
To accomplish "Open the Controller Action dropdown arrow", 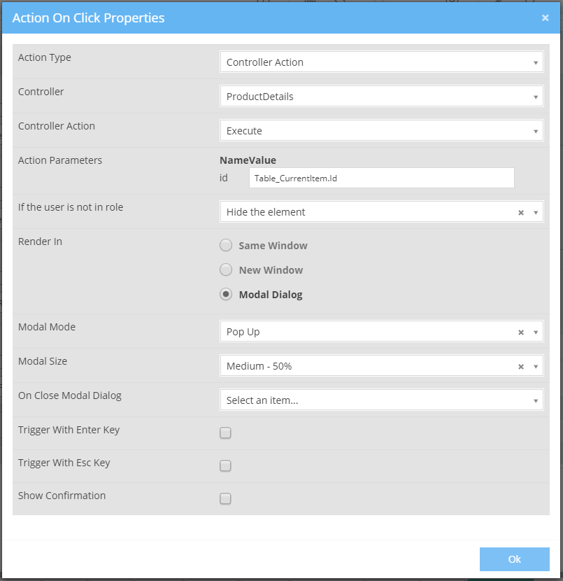I will 536,130.
